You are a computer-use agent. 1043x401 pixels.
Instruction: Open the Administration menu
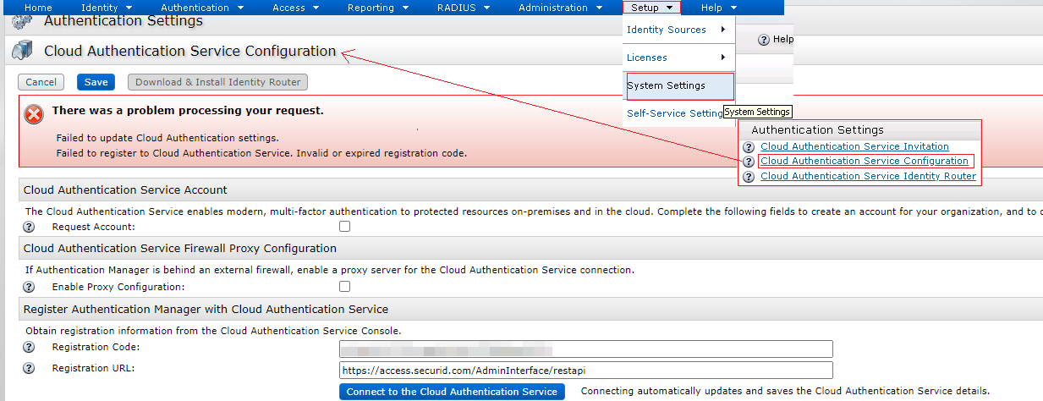(560, 8)
